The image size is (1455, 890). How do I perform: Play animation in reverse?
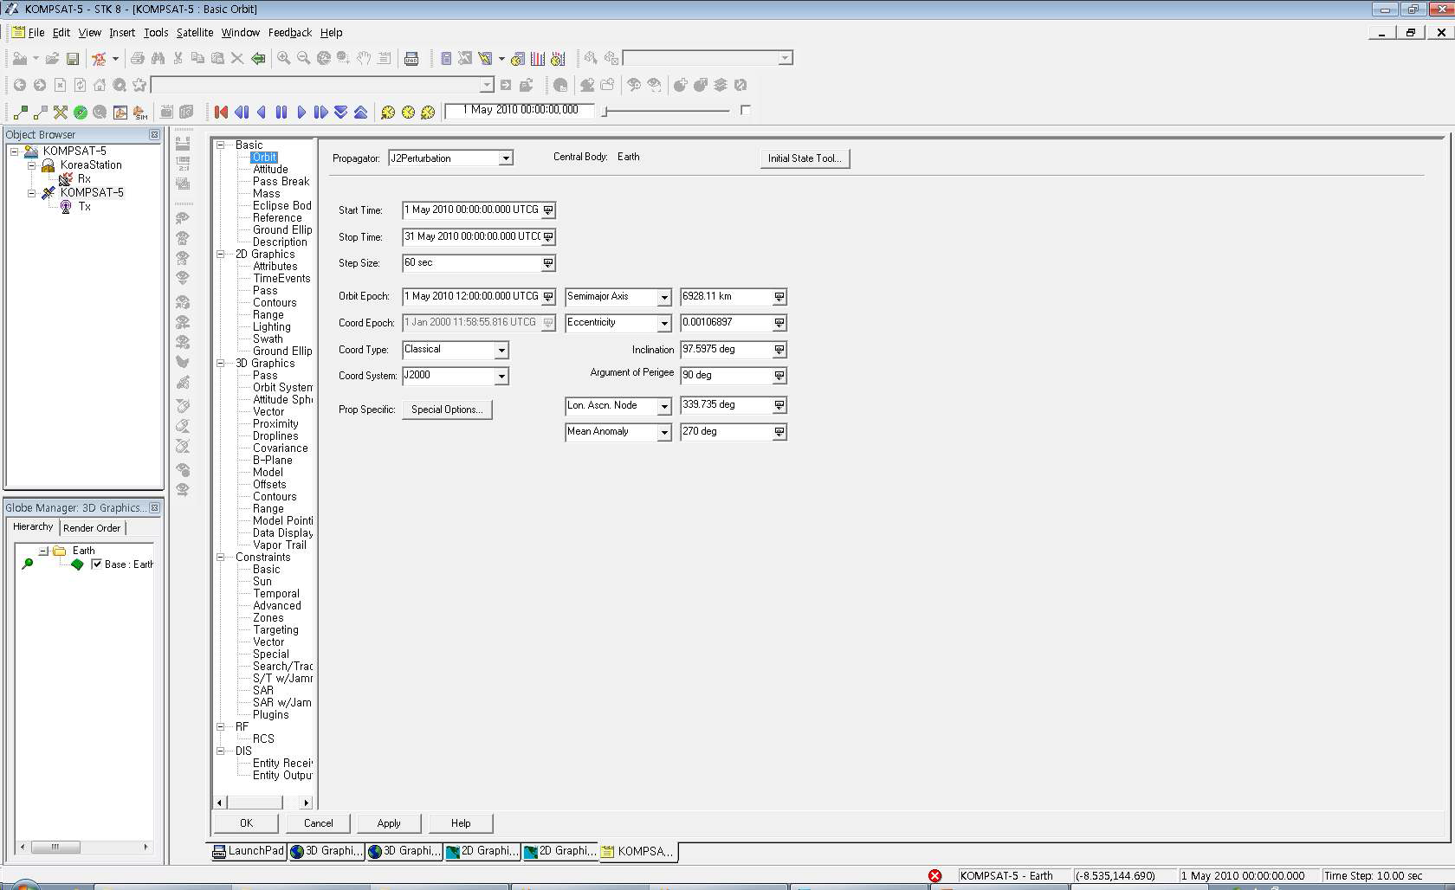(262, 112)
